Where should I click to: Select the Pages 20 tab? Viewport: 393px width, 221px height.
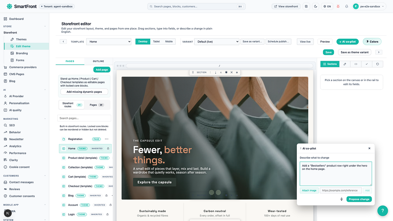[x=97, y=105]
